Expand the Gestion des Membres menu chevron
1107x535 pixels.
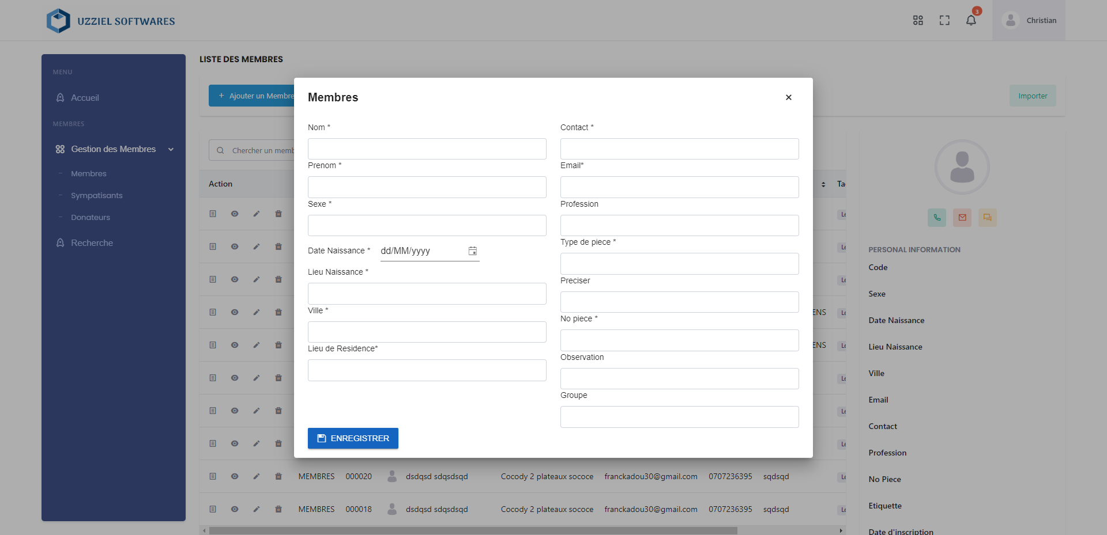coord(171,150)
